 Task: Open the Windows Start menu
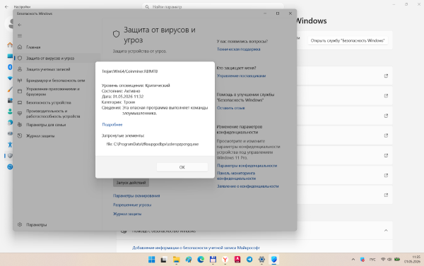click(x=151, y=260)
